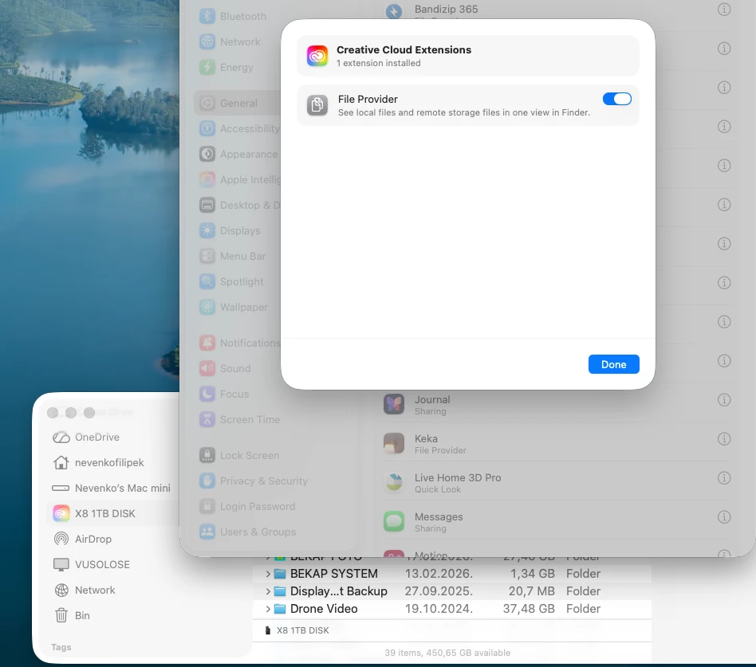Viewport: 756px width, 667px height.
Task: Select OneDrive in Finder sidebar
Action: coord(86,437)
